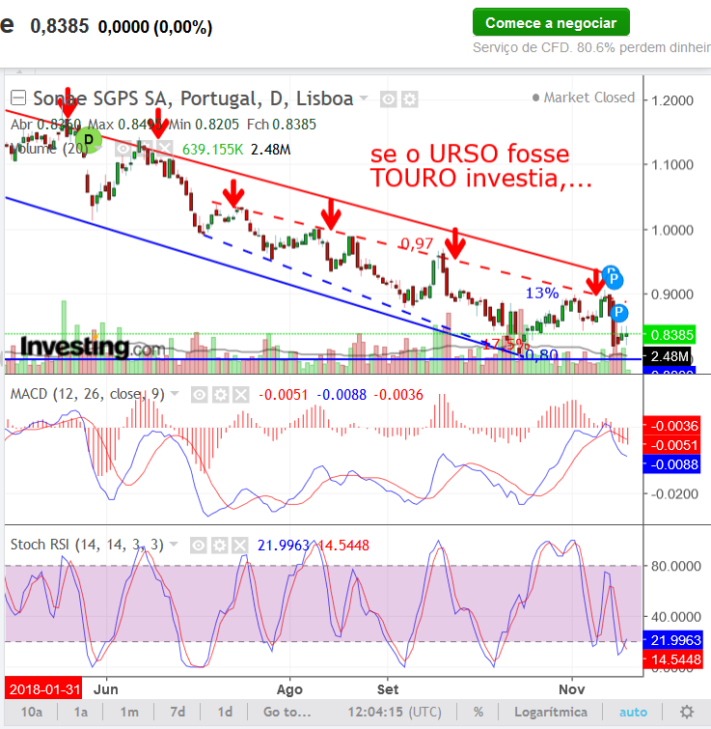Click the header change 0,0000 (0,00%)
Viewport: 711px width, 729px height.
155,27
